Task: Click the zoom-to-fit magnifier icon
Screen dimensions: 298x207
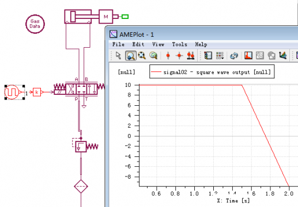Action: click(x=142, y=56)
